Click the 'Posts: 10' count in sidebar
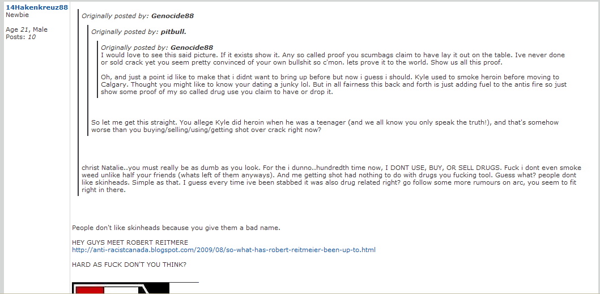The image size is (600, 294). [x=20, y=37]
